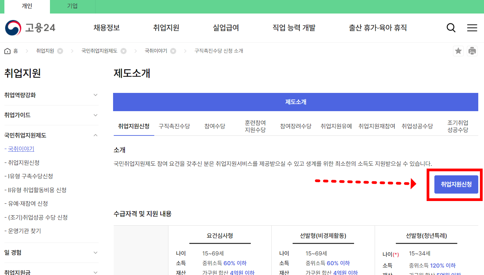The width and height of the screenshot is (484, 275).
Task: Select 조기취업 성공수당 tab
Action: pos(458,126)
